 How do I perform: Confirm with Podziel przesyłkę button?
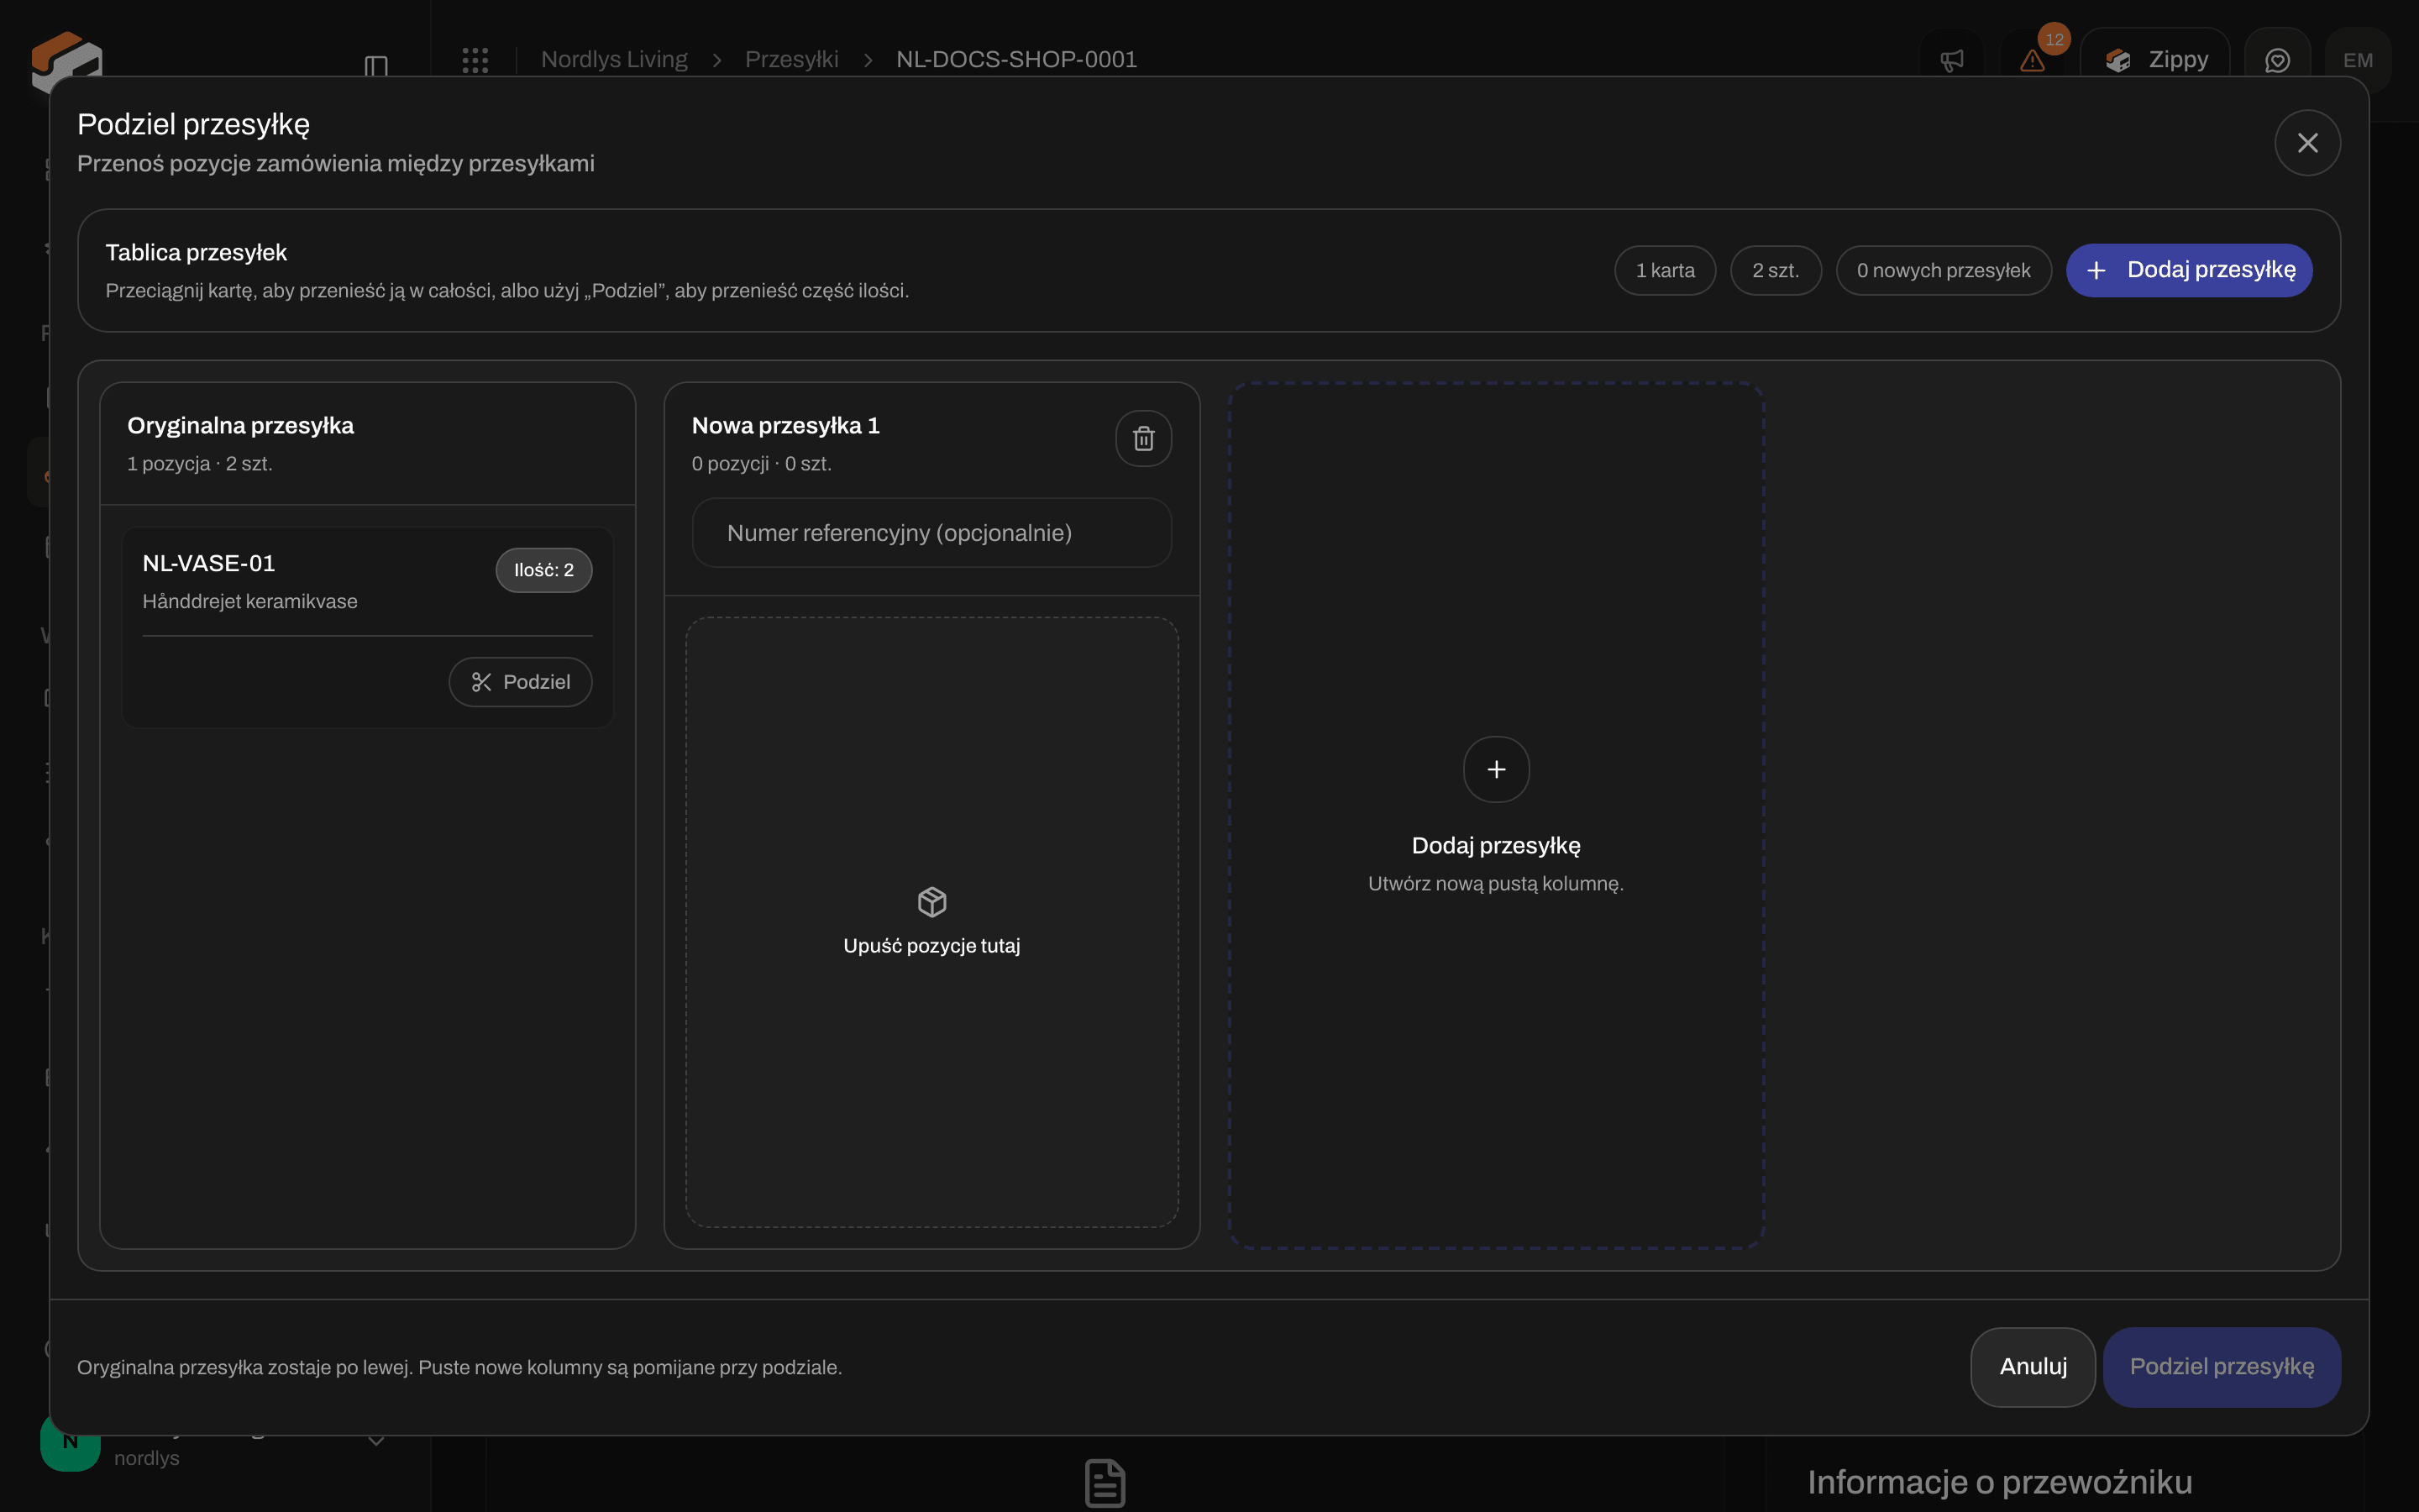[x=2221, y=1367]
